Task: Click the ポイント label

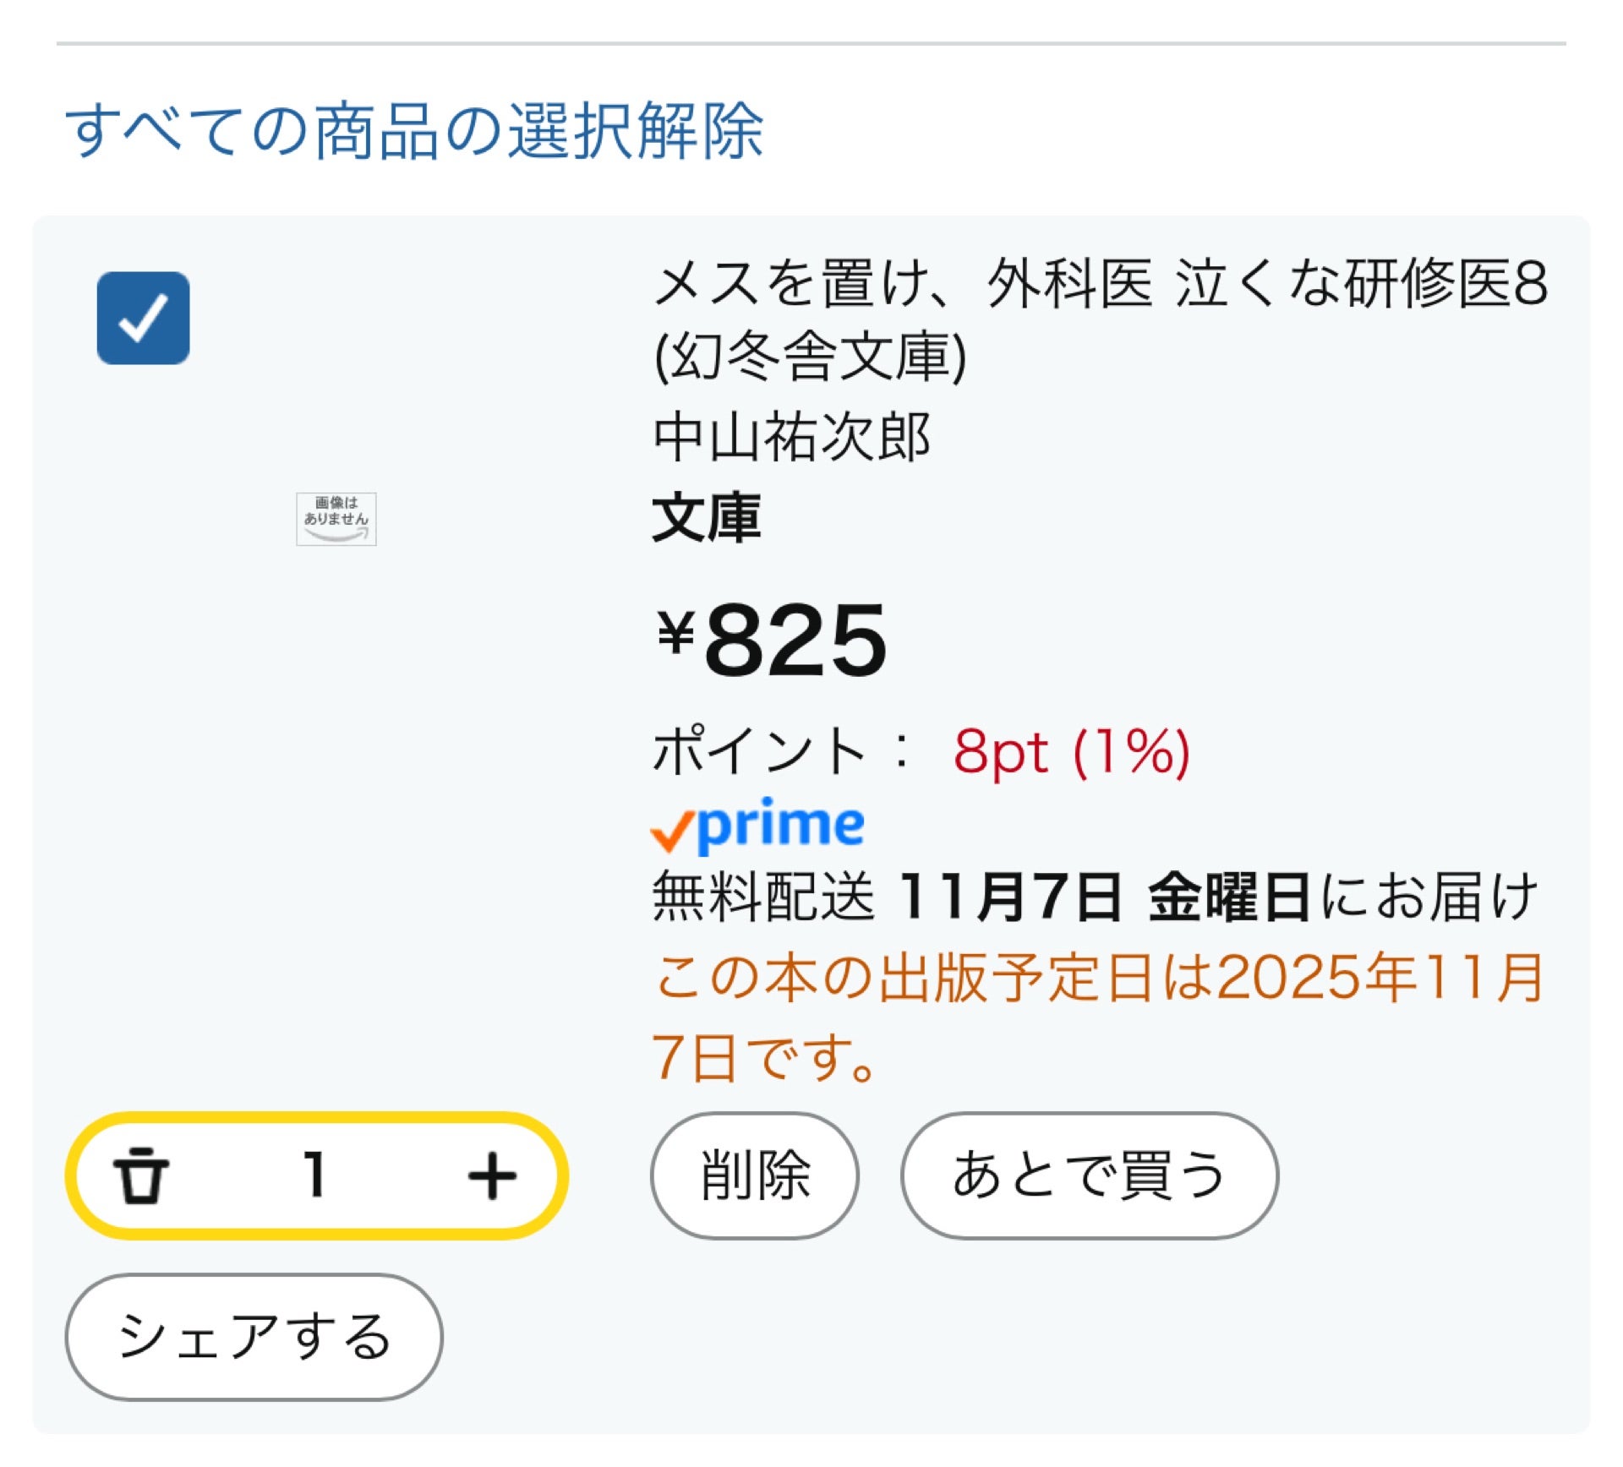Action: [758, 750]
